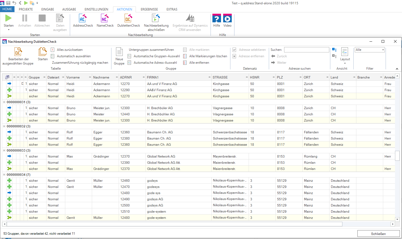The image size is (402, 239).
Task: Pin the Land column using its header pin
Action: 354,77
